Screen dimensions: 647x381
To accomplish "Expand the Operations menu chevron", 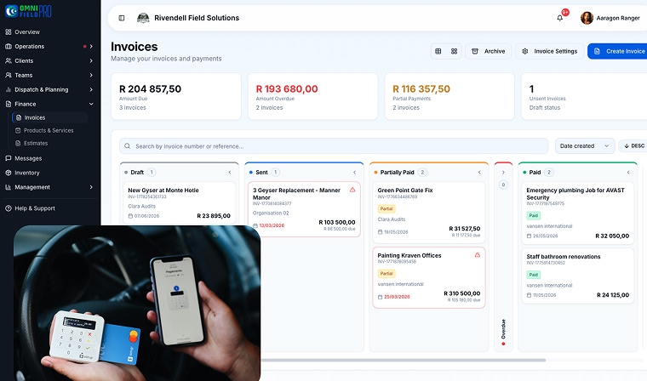I will [x=91, y=46].
